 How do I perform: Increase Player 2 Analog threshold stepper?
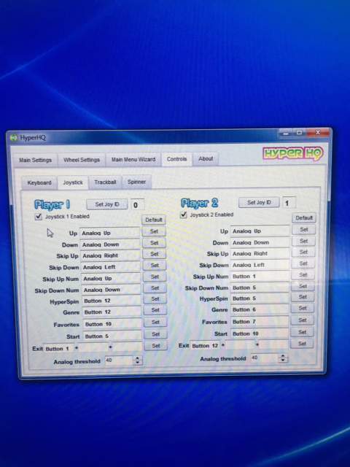click(283, 356)
